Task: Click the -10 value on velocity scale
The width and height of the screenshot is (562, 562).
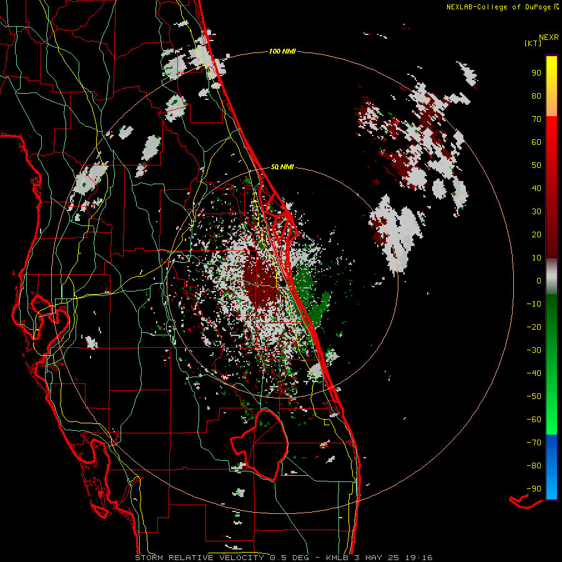Action: [x=534, y=304]
